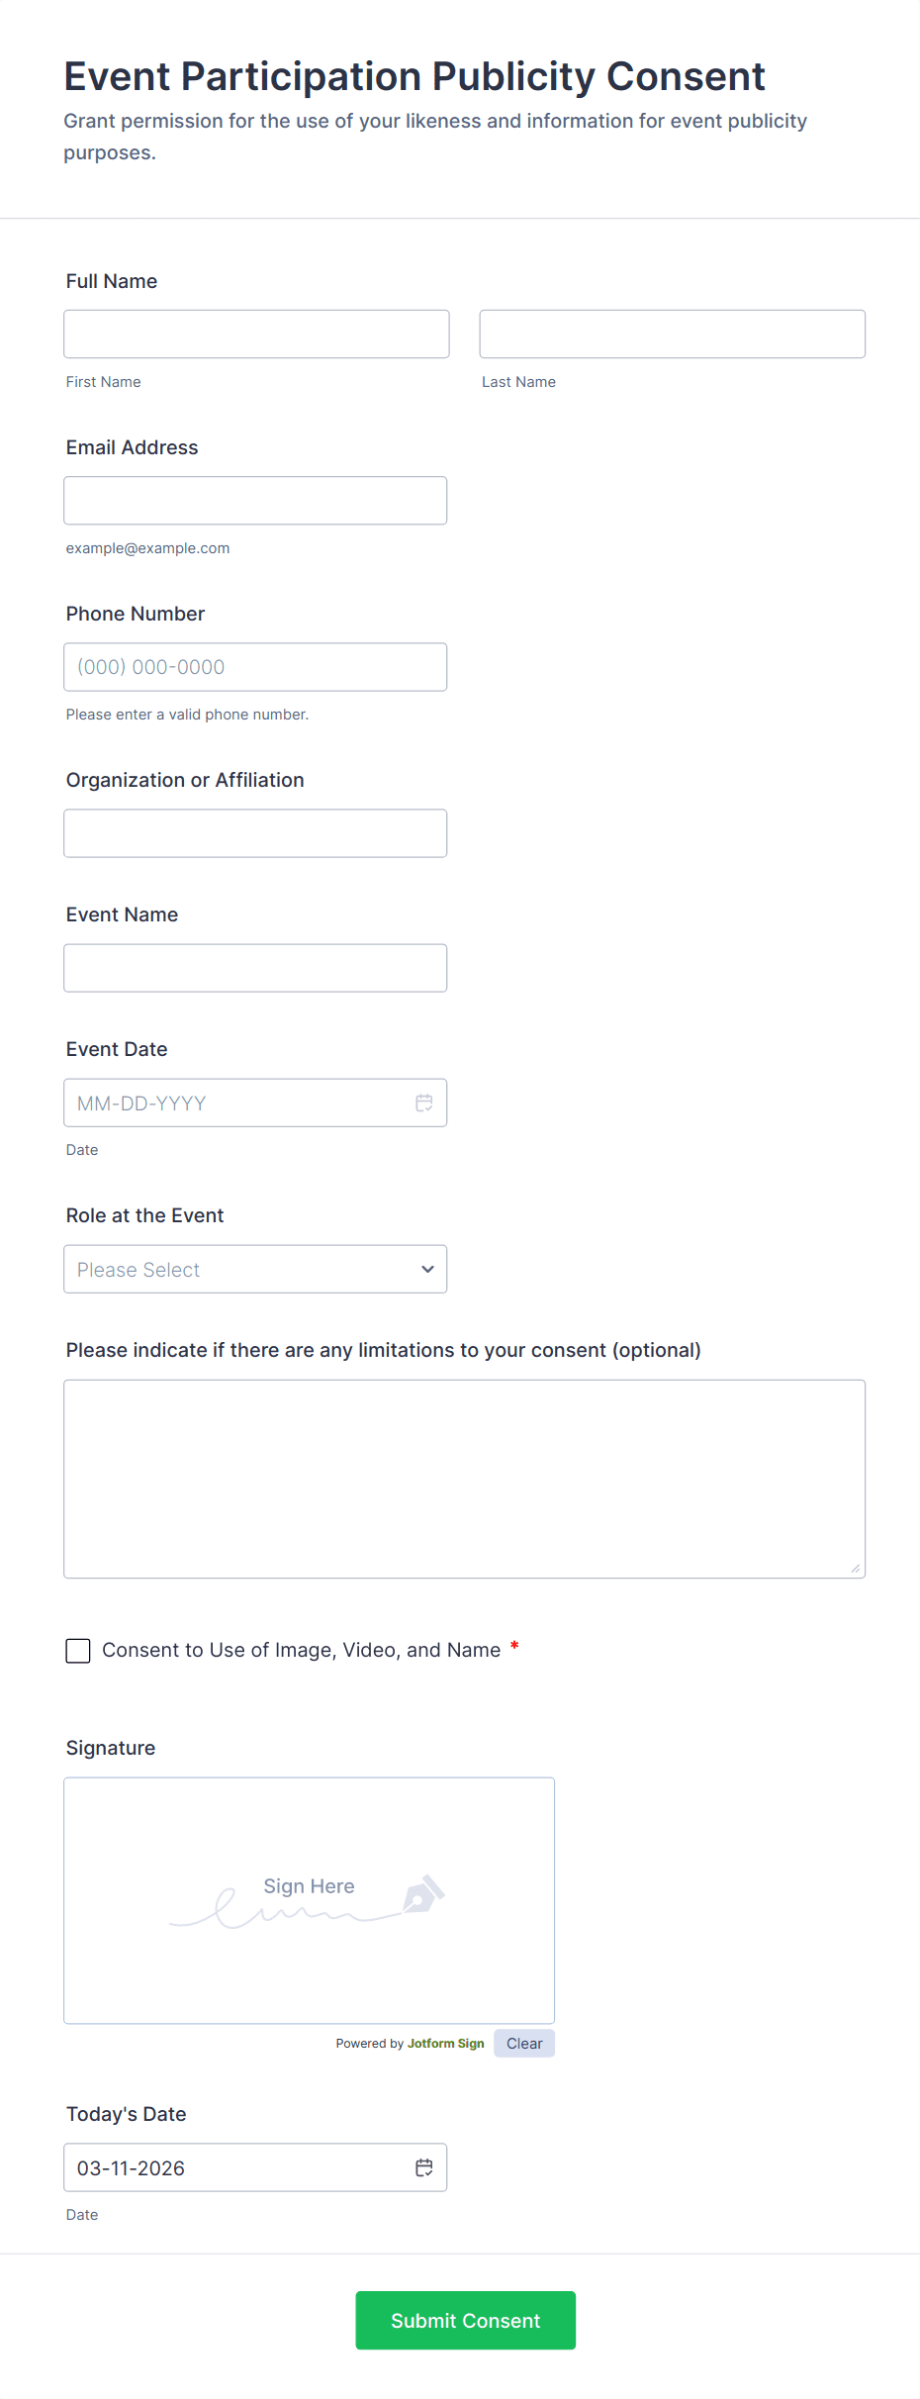Open the Event Date calendar picker icon
The width and height of the screenshot is (920, 2399).
click(x=423, y=1103)
